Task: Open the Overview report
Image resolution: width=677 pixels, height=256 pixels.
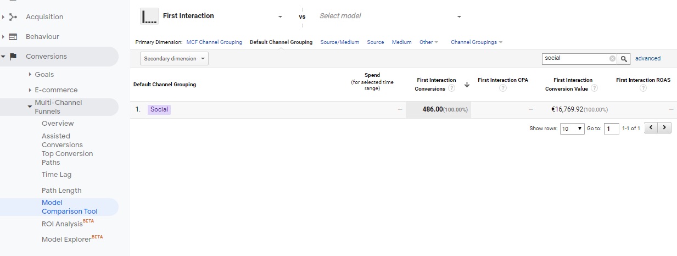Action: 58,124
